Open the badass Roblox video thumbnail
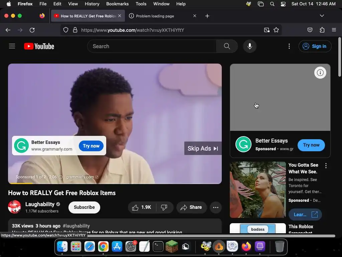This screenshot has height=257, width=342. point(258,228)
